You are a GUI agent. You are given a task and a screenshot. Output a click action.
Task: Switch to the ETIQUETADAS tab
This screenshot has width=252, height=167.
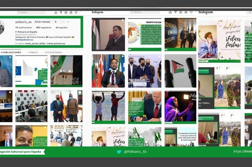coord(53,52)
